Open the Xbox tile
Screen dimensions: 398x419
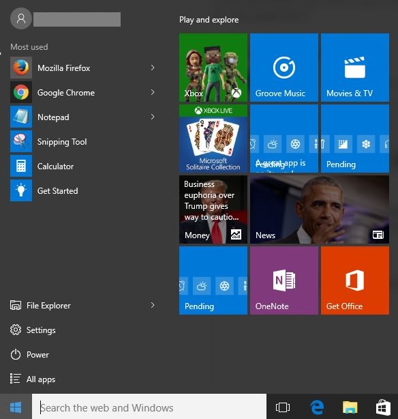pos(213,68)
